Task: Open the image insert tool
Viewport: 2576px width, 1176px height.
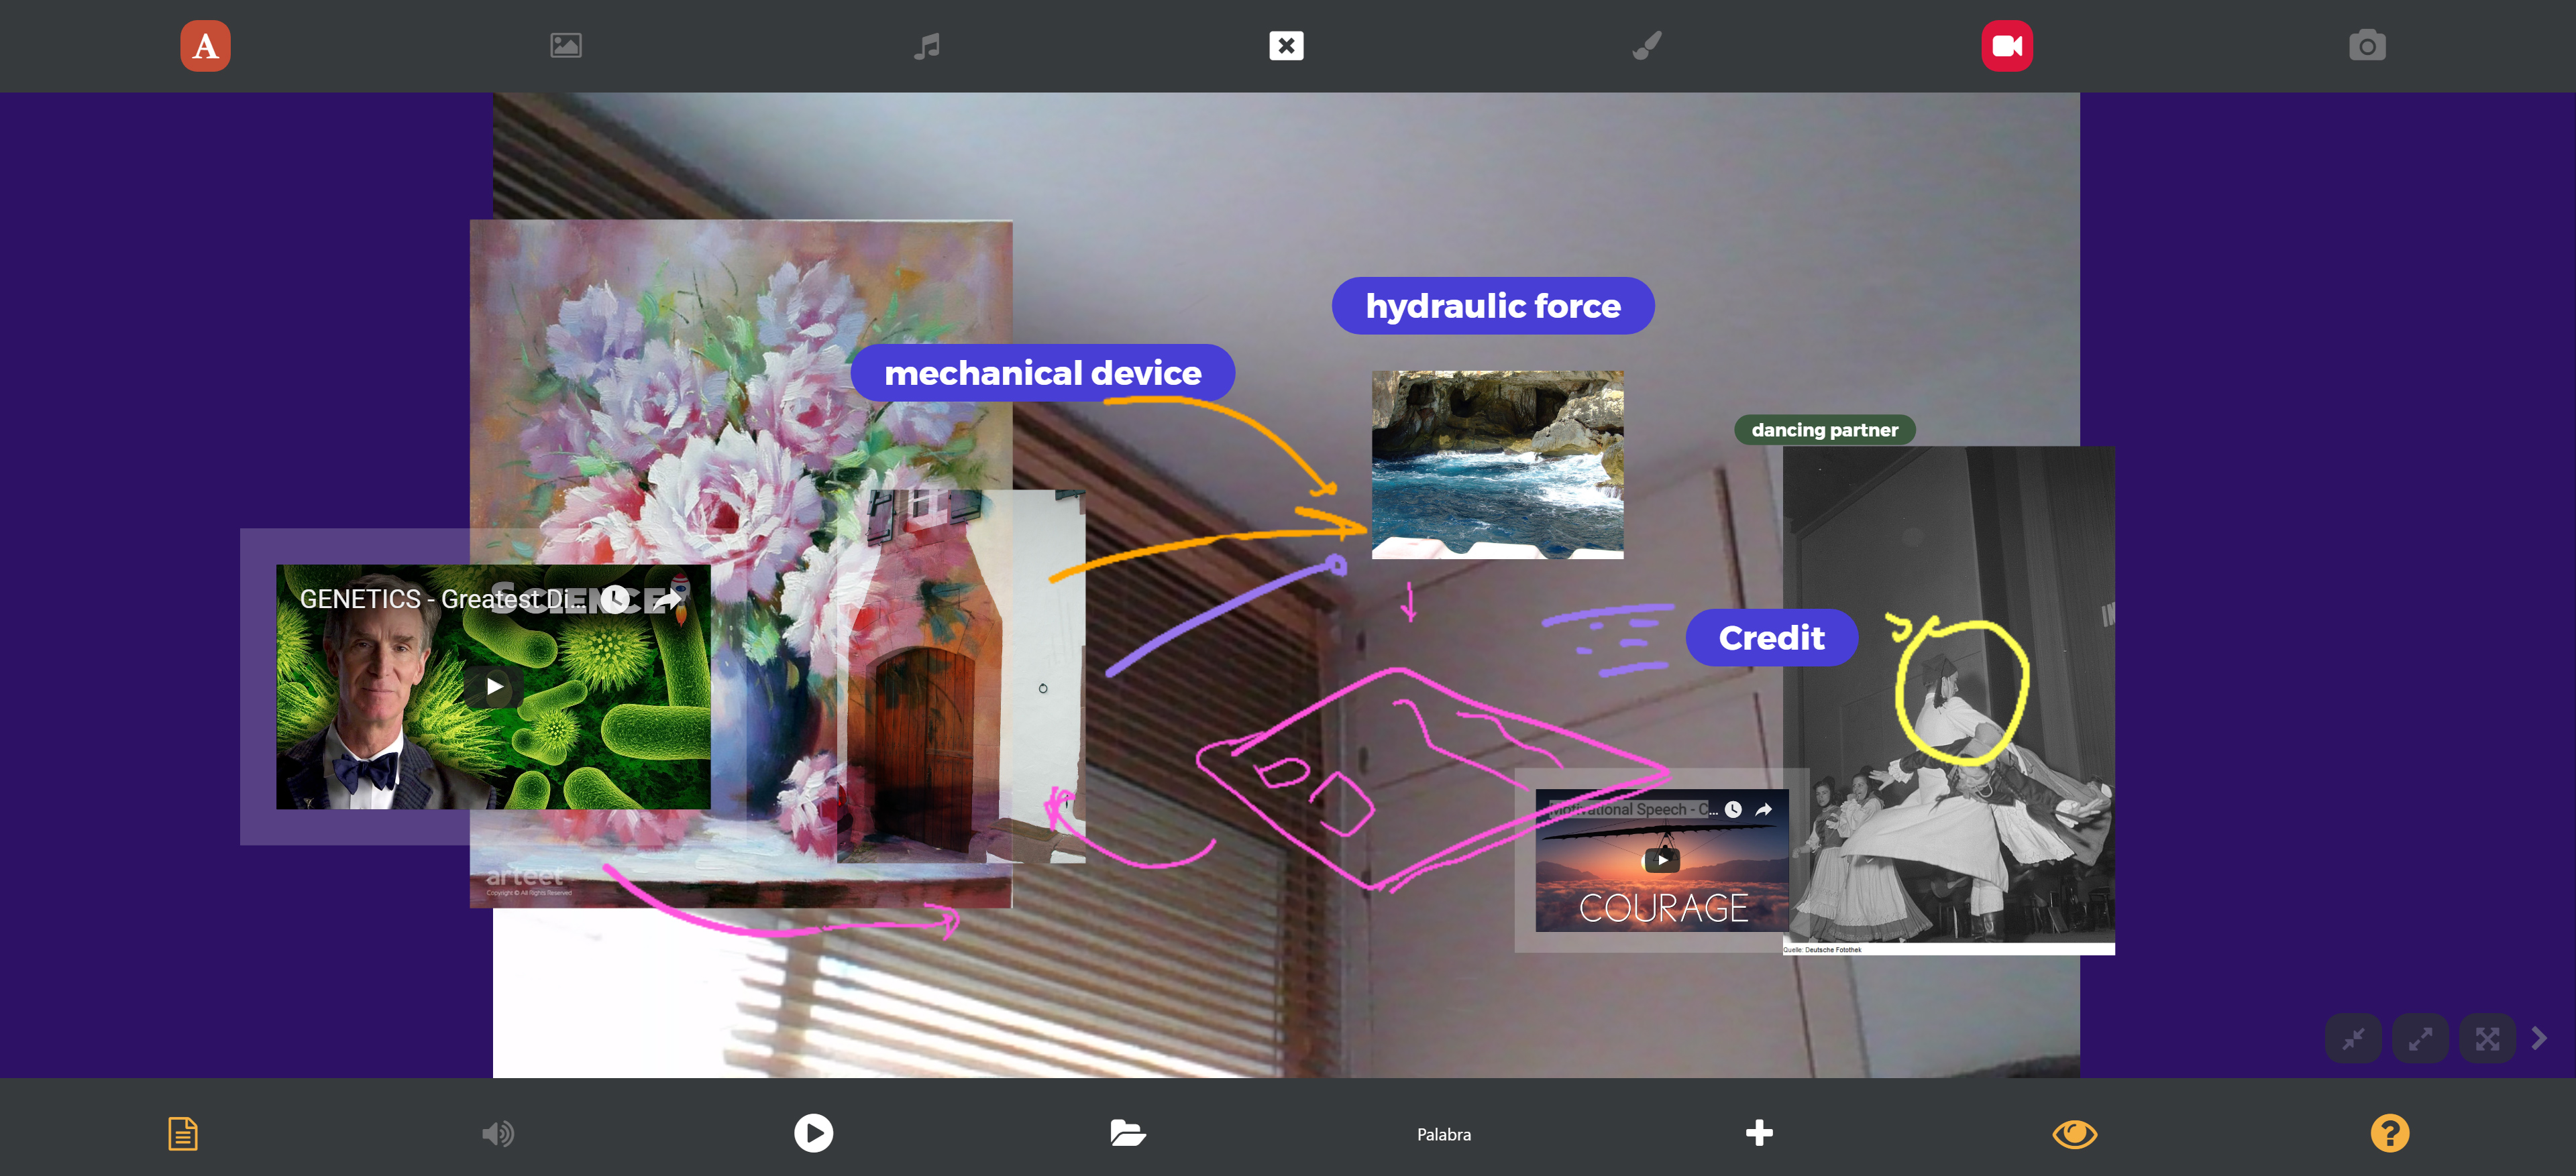Action: tap(565, 46)
